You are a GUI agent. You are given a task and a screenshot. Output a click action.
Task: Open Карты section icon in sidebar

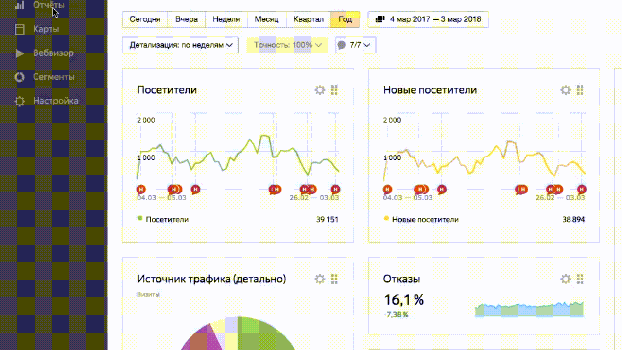click(x=19, y=29)
